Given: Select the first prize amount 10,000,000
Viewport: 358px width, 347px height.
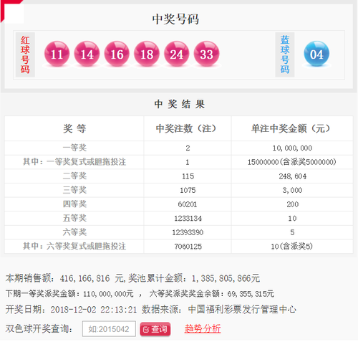Looking at the screenshot, I should click(292, 148).
